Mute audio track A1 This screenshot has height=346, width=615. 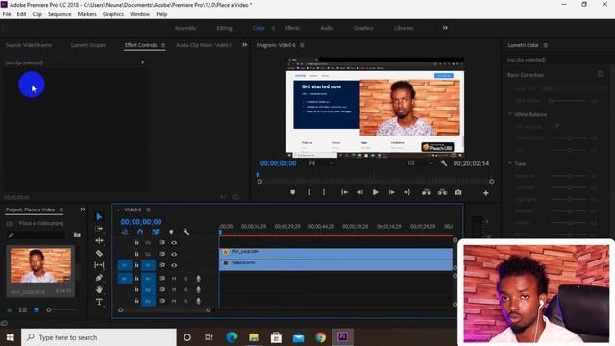pos(174,279)
